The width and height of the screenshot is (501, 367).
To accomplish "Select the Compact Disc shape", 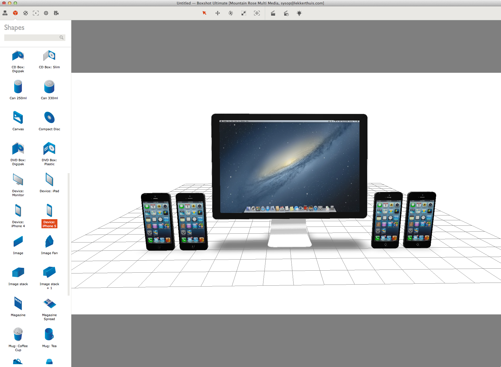I will click(x=49, y=121).
